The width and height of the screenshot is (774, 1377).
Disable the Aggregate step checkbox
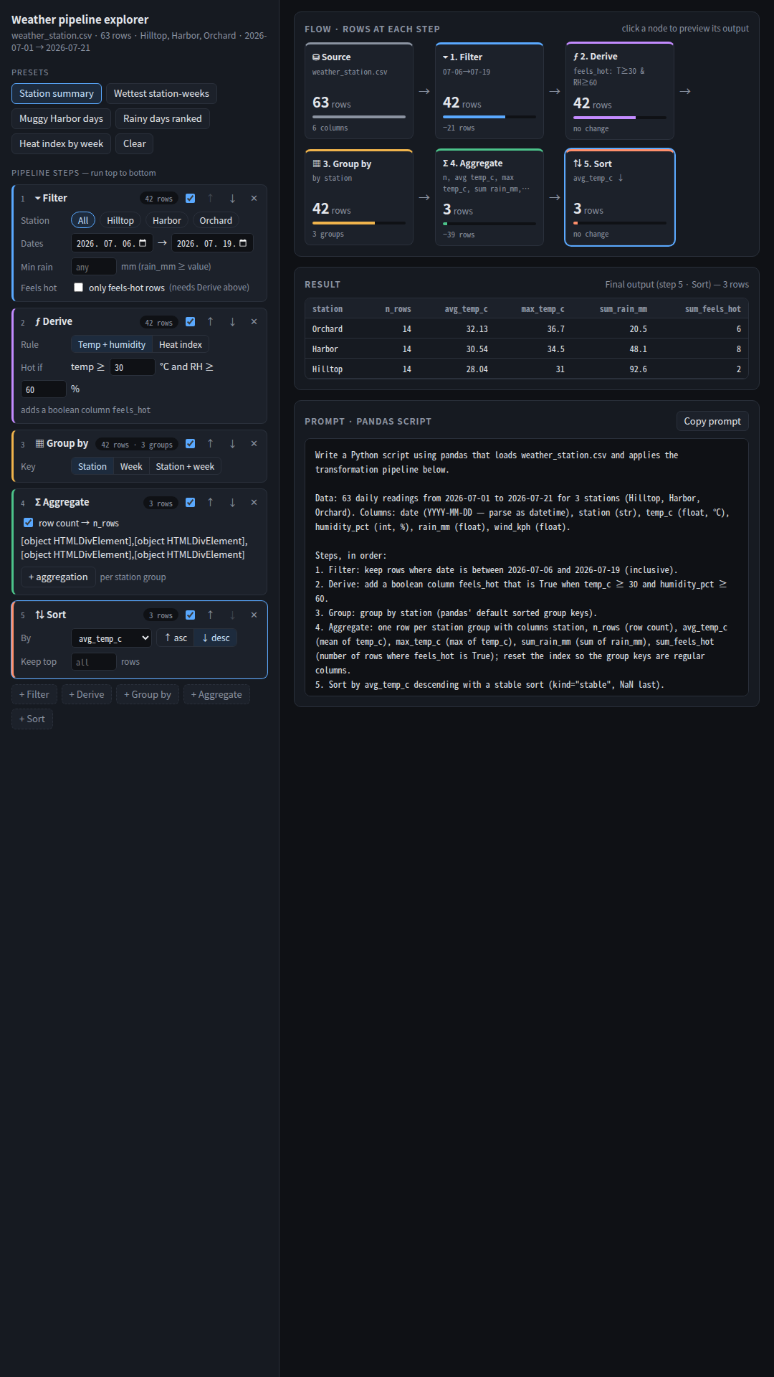point(190,503)
